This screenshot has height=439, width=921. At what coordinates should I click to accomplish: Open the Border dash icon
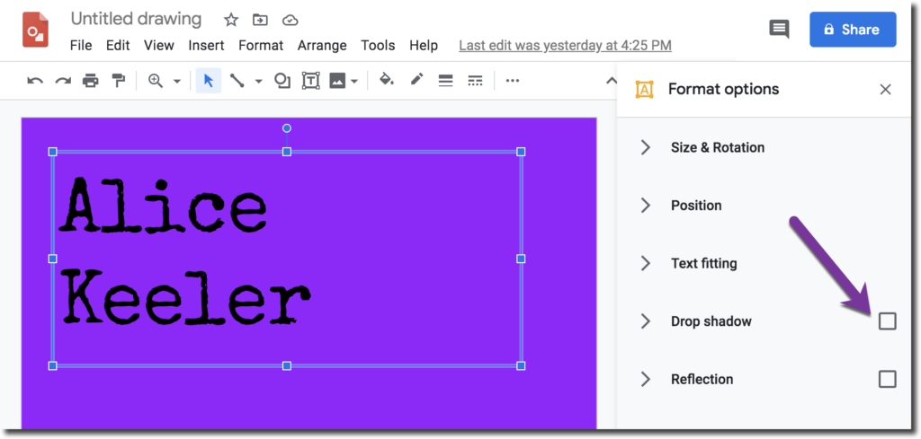coord(475,81)
